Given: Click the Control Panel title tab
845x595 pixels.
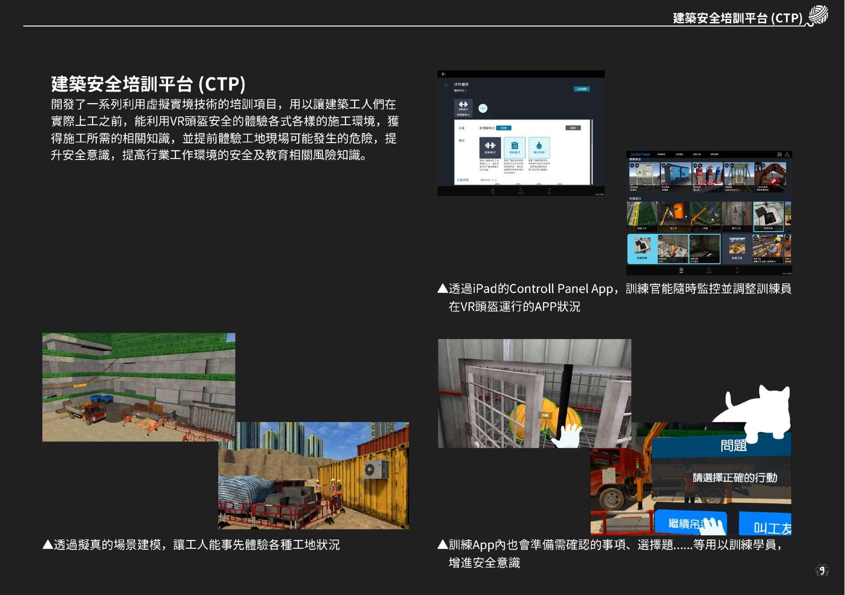Looking at the screenshot, I should click(x=640, y=155).
